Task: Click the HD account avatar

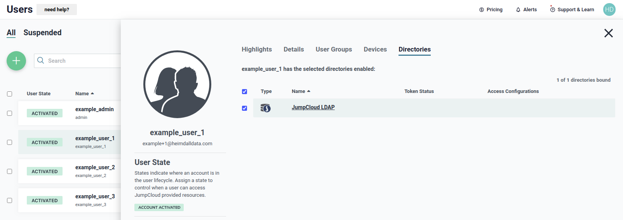Action: click(x=609, y=10)
